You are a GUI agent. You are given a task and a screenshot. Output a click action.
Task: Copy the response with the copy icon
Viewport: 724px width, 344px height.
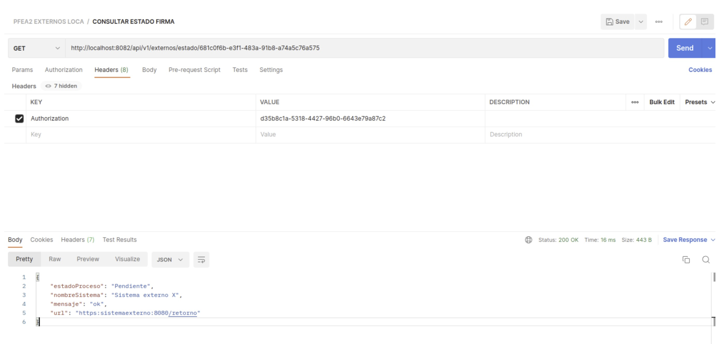(x=687, y=259)
